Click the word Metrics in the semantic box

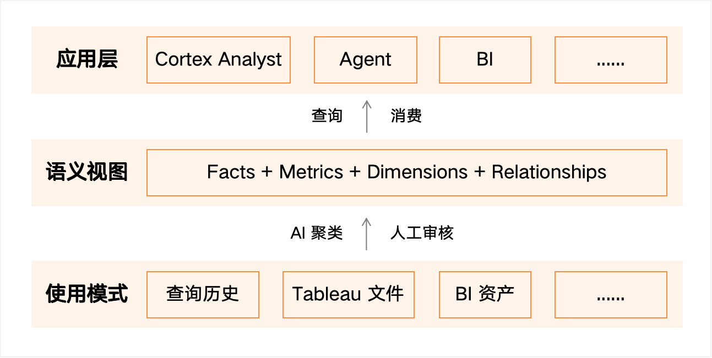(x=312, y=172)
